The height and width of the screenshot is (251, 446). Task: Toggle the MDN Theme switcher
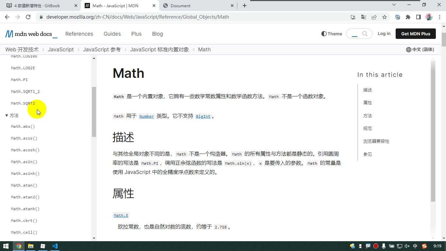332,34
